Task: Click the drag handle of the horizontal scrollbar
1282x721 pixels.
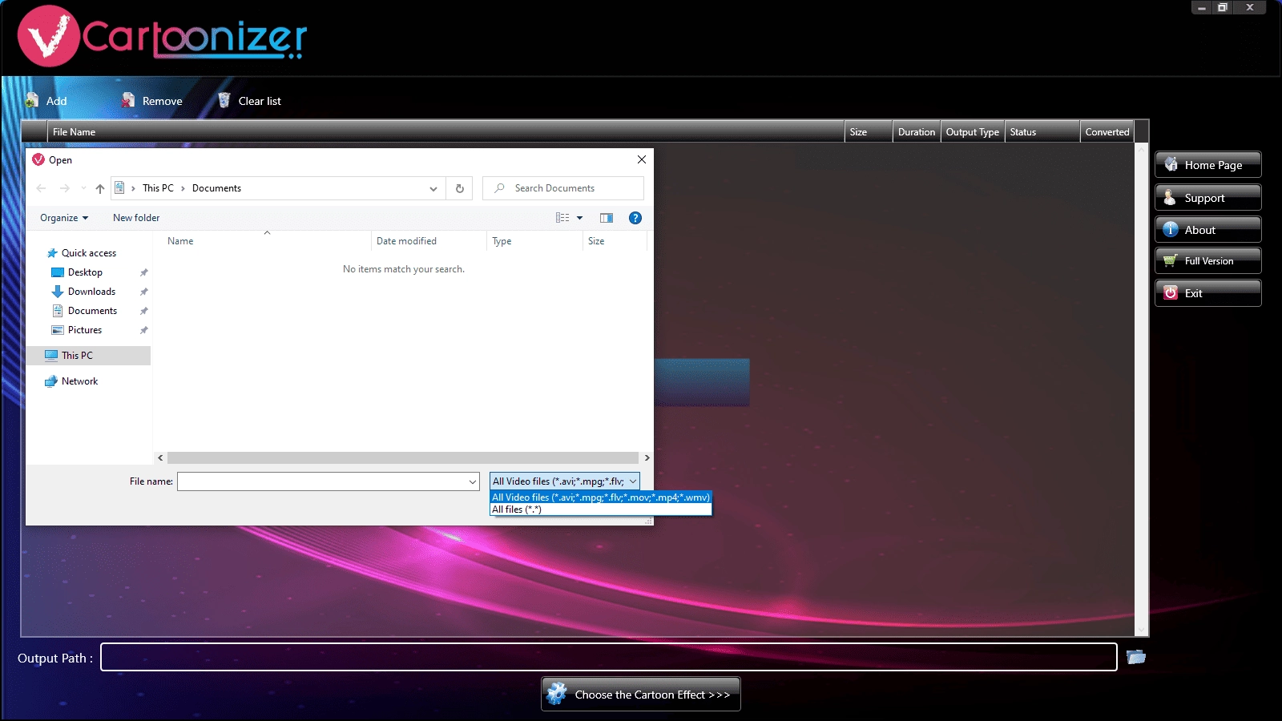Action: 403,458
